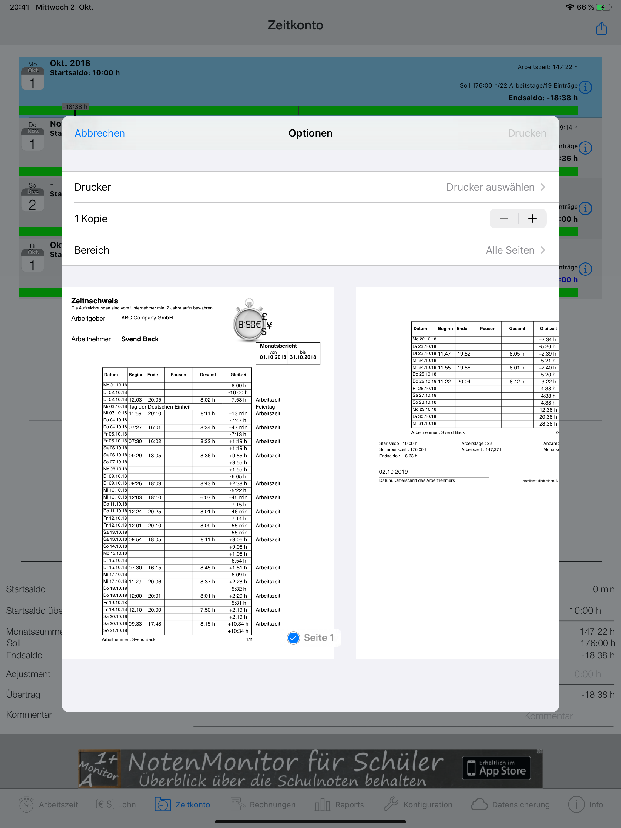Viewport: 621px width, 828px height.
Task: Tap the Adjustment 0:00 h field
Action: tap(587, 674)
